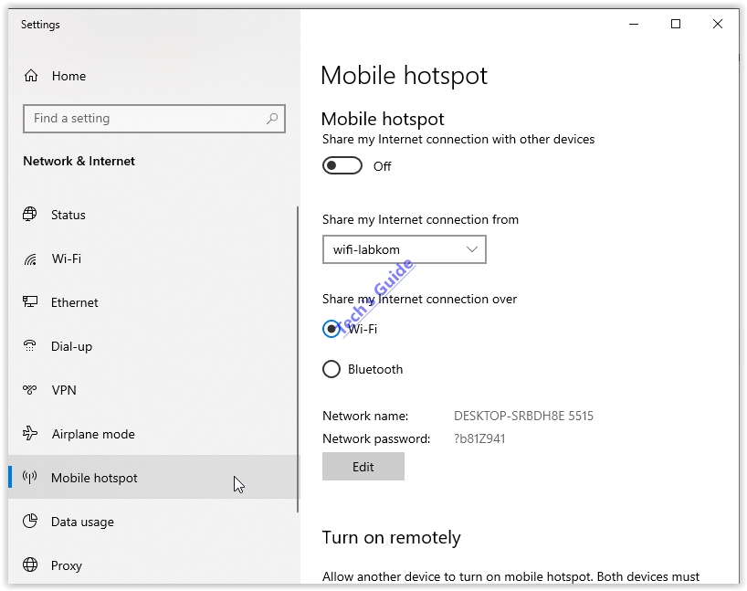Screen dimensions: 747x591
Task: Select Proxy in the navigation pane
Action: click(x=28, y=565)
